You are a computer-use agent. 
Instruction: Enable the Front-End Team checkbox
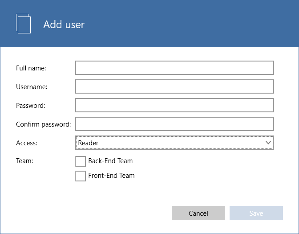point(81,176)
